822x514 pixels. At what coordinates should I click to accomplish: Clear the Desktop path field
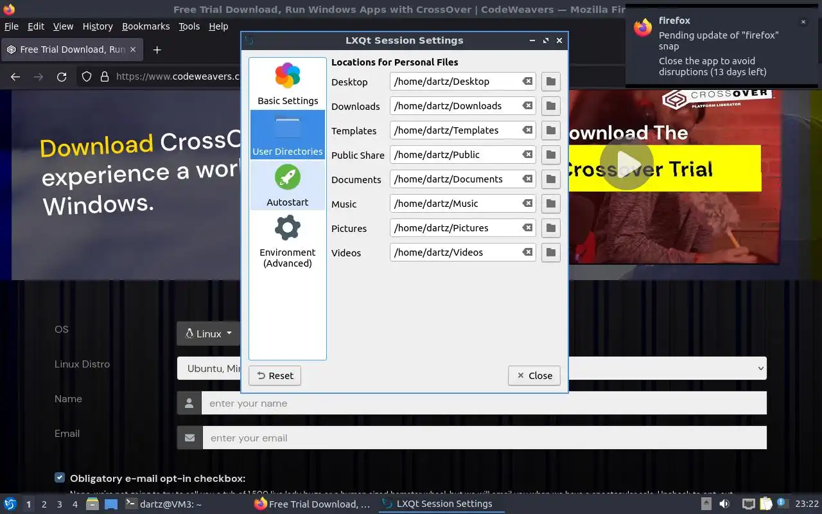pyautogui.click(x=527, y=82)
